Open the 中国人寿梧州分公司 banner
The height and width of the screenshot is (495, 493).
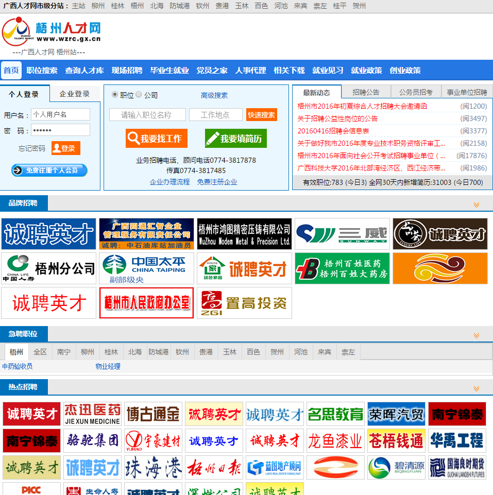[48, 268]
